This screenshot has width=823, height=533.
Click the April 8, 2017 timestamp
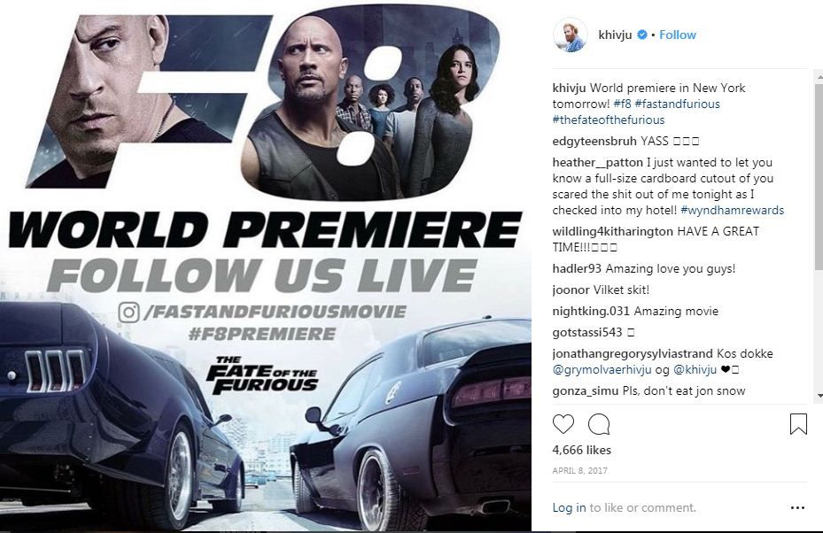click(579, 470)
